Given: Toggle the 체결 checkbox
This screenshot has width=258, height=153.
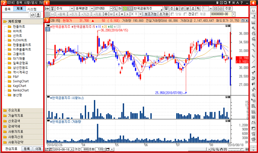Looking at the screenshot, I should tap(196, 14).
